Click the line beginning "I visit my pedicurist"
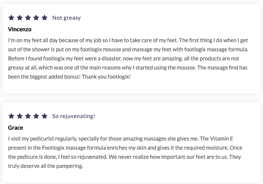Image resolution: width=263 pixels, height=184 pixels. (x=120, y=139)
